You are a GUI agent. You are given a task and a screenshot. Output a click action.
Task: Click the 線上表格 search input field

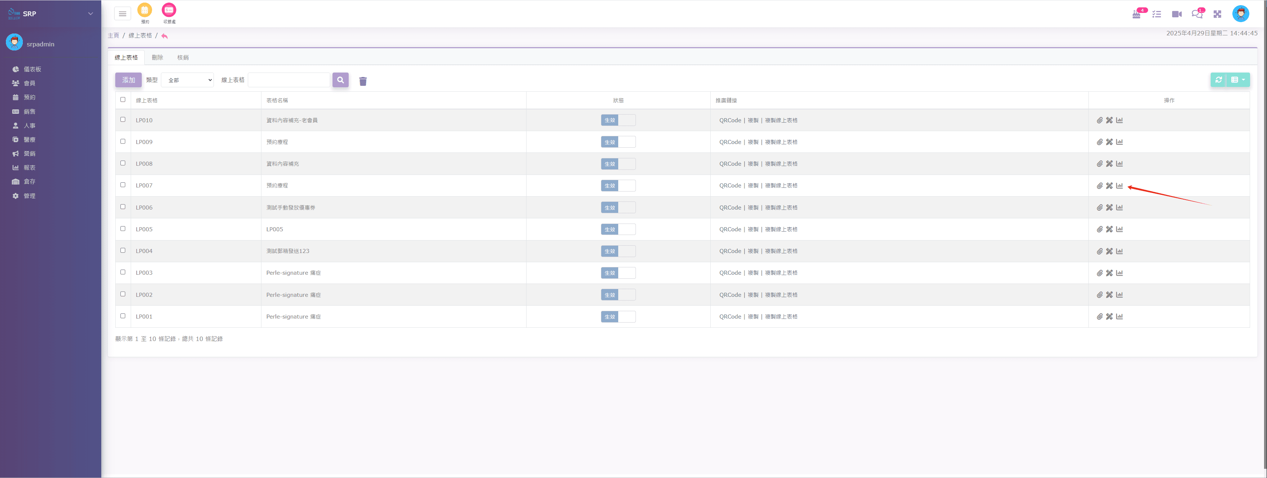[289, 80]
